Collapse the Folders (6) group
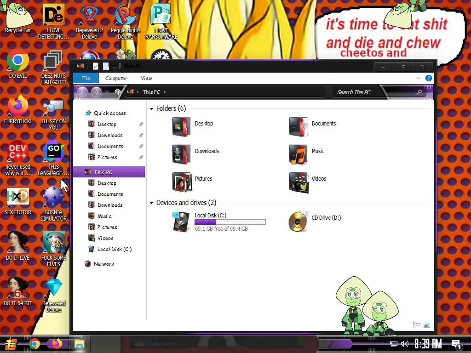471x353 pixels. point(151,108)
